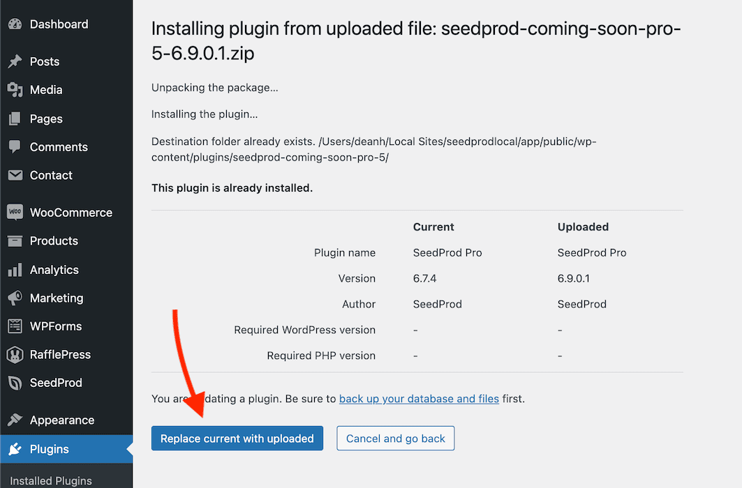Click the Dashboard gauge icon
This screenshot has width=742, height=488.
point(15,24)
